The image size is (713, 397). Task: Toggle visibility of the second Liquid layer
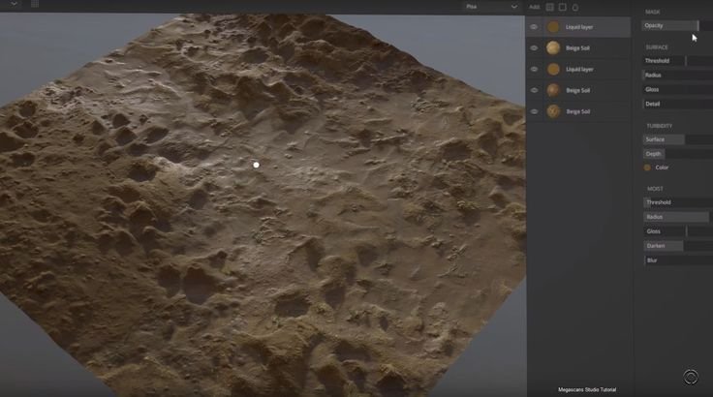click(534, 70)
